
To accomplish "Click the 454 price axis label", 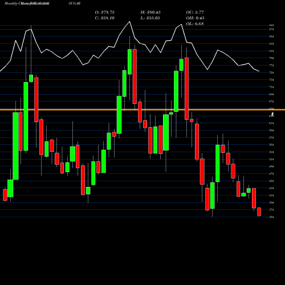I will click(x=271, y=181).
